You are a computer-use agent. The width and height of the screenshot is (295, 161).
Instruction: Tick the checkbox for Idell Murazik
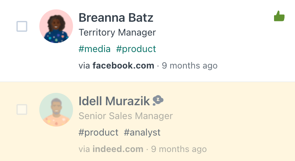click(x=22, y=109)
